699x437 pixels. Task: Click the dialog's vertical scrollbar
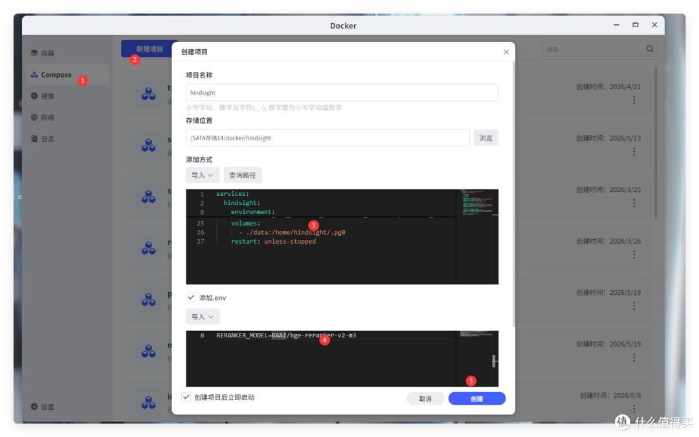513,194
